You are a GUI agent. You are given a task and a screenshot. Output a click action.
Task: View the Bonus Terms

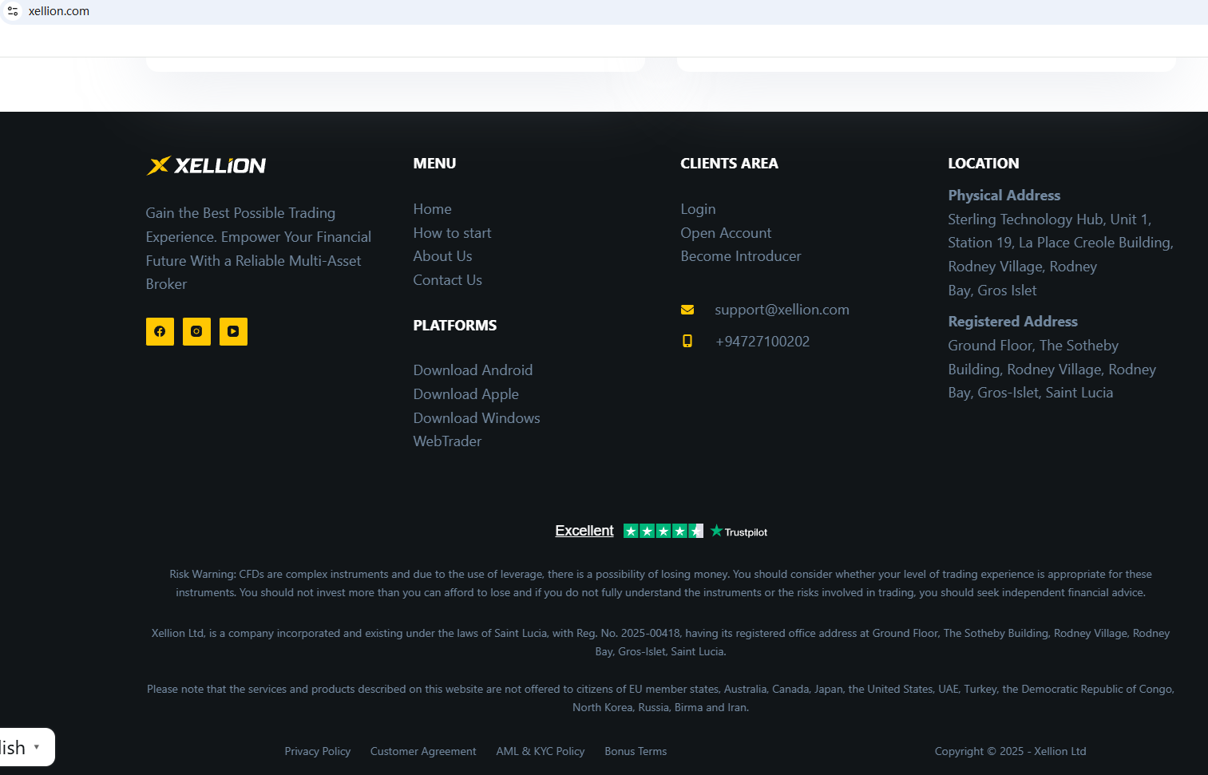(x=636, y=751)
